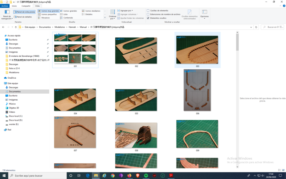Minimize the ribbon with chevron
286x179 pixels.
coord(280,6)
